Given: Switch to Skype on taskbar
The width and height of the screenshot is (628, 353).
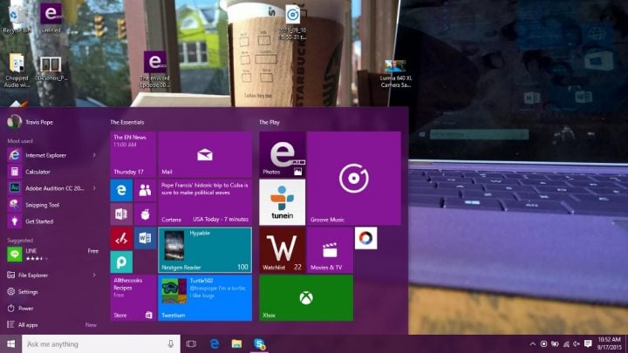Looking at the screenshot, I should [260, 343].
